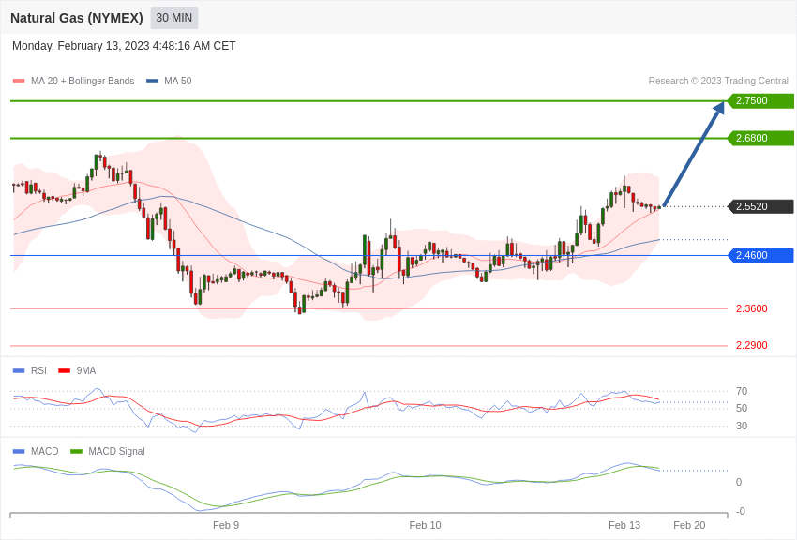
Task: Click the 2.2900 support level label
Action: [752, 345]
